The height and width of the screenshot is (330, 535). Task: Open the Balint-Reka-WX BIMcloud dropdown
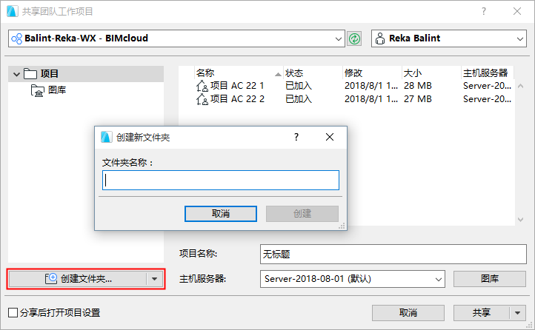(x=338, y=38)
